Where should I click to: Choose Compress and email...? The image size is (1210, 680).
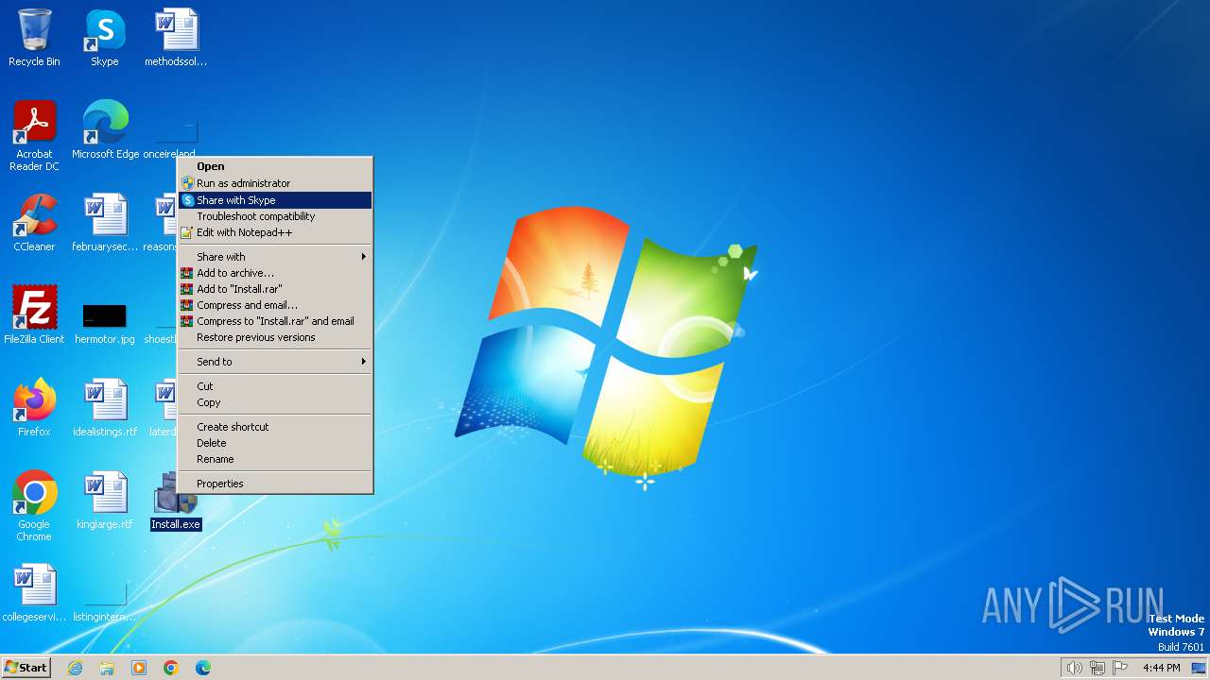pyautogui.click(x=275, y=305)
